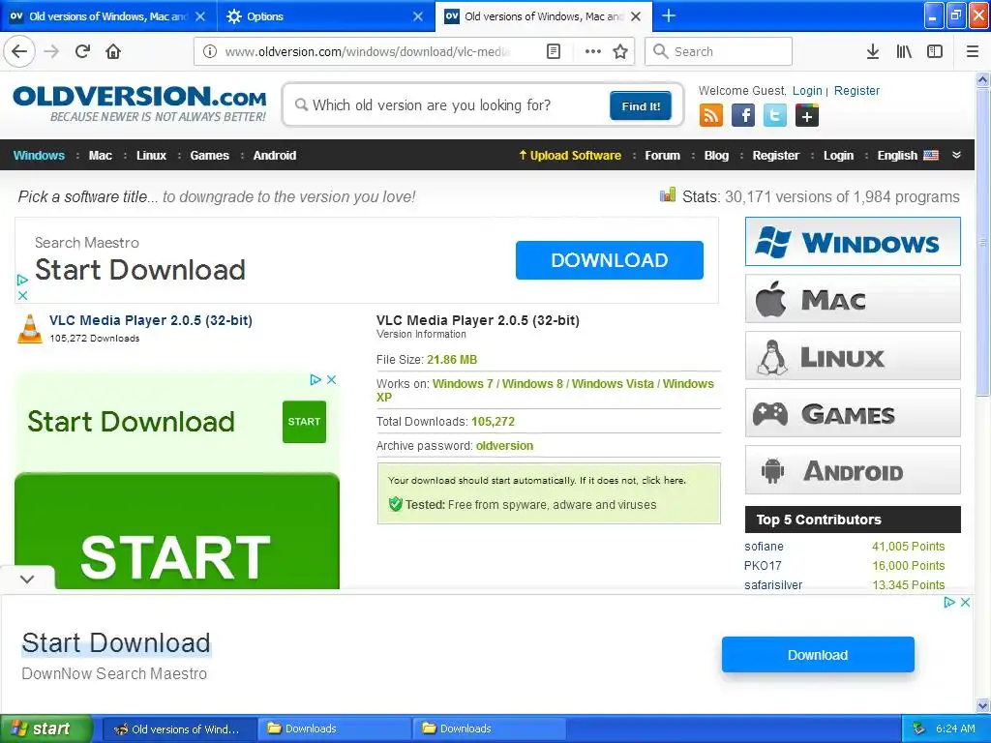Go back using the browser back arrow
Screen dimensions: 991x743
pos(19,51)
